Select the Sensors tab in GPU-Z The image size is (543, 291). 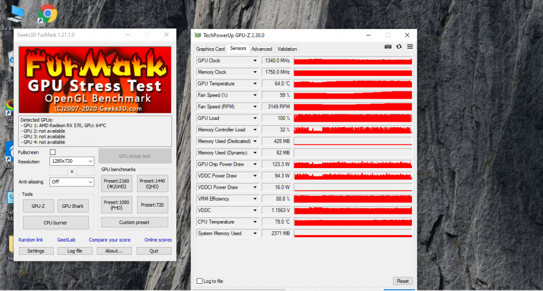point(238,48)
